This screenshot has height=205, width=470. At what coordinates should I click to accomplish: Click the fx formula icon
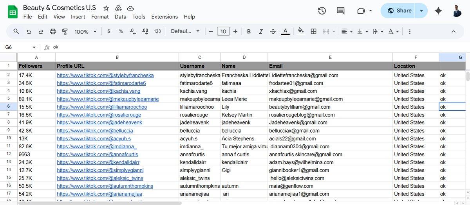(47, 47)
